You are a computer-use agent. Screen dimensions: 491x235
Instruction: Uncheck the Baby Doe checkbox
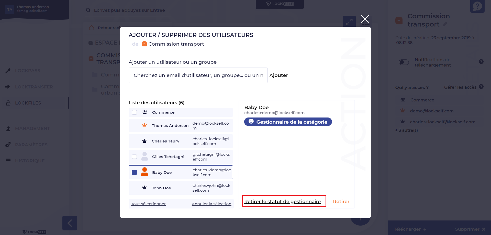134,172
